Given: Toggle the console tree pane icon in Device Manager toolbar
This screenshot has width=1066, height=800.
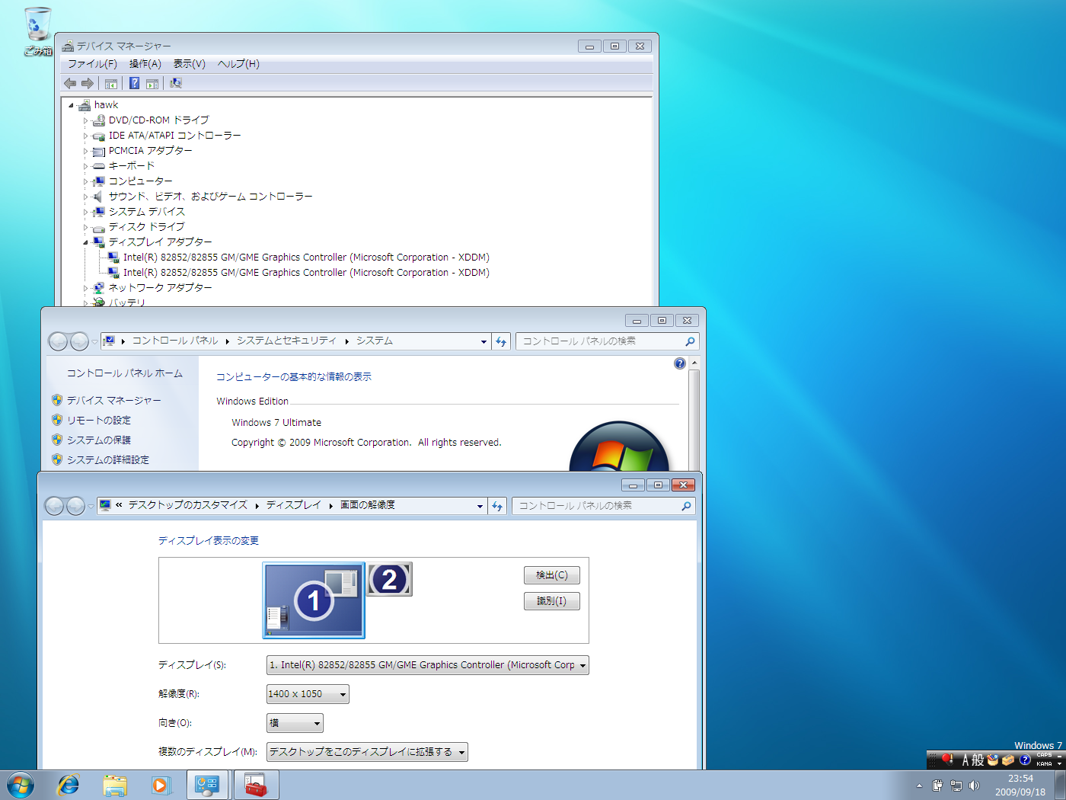Looking at the screenshot, I should (x=111, y=83).
